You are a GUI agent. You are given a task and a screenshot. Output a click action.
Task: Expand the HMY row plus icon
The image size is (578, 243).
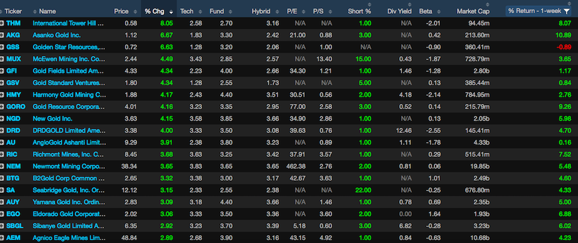pos(2,94)
